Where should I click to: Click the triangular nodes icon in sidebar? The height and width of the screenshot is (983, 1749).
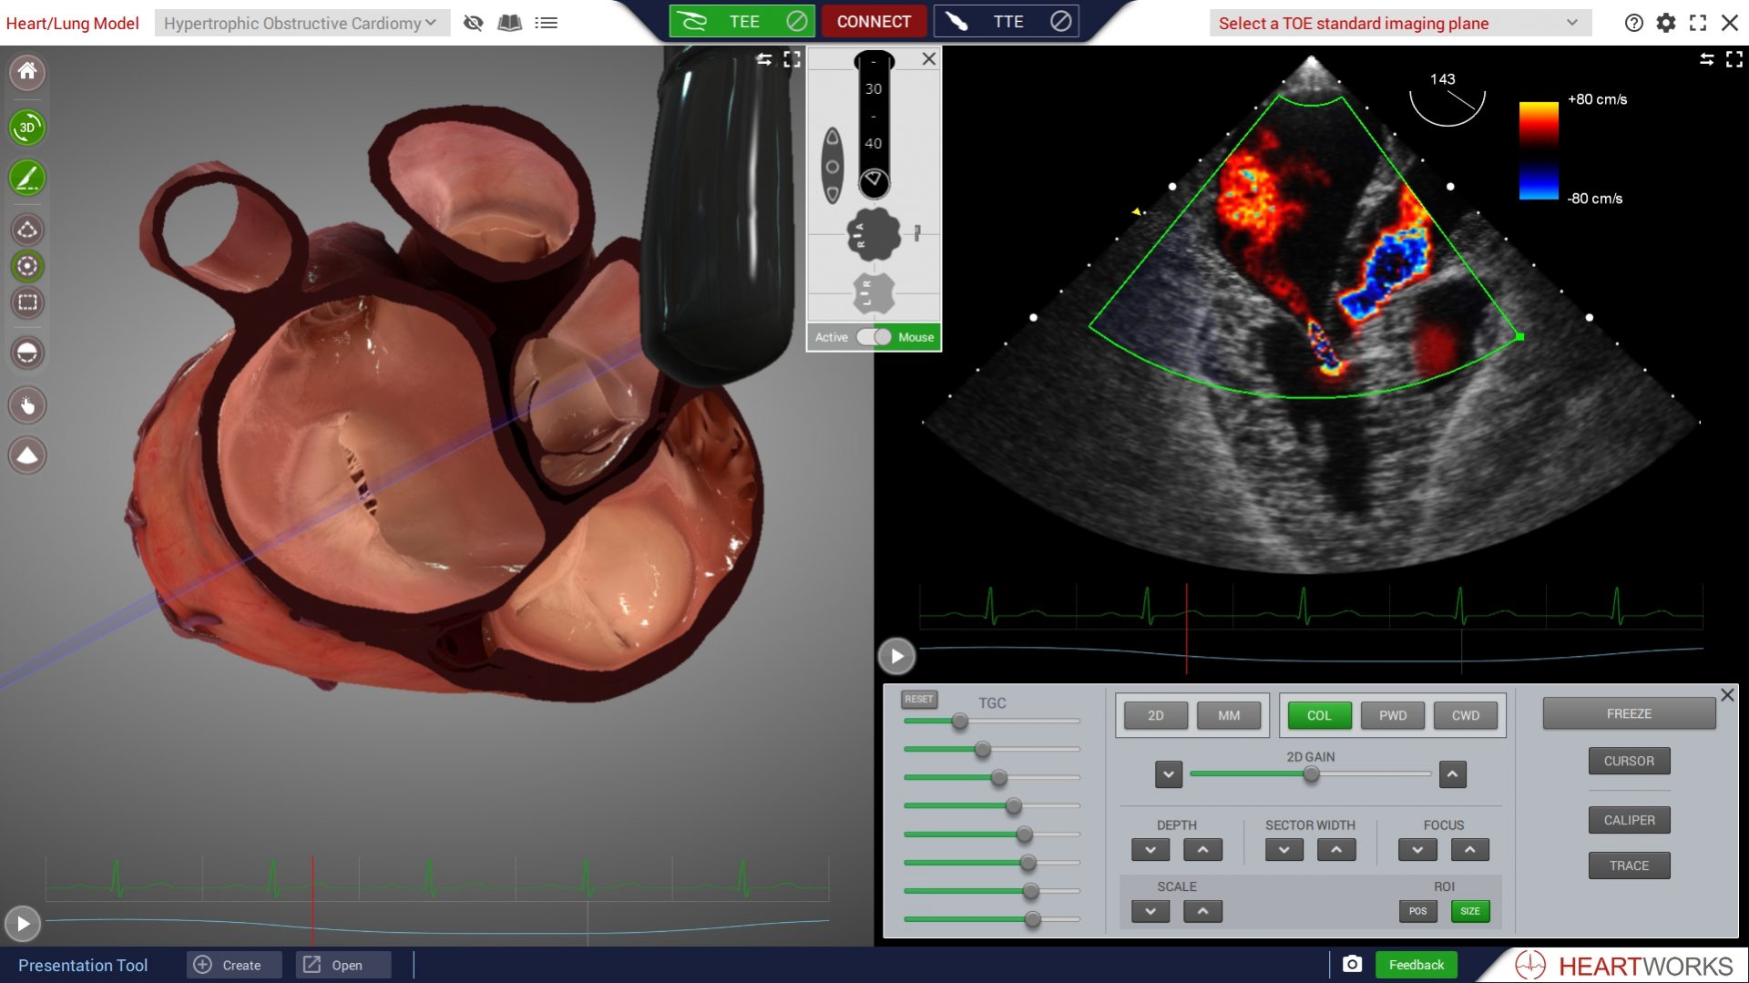click(27, 230)
